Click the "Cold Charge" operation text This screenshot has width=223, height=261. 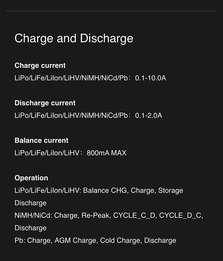(x=120, y=240)
